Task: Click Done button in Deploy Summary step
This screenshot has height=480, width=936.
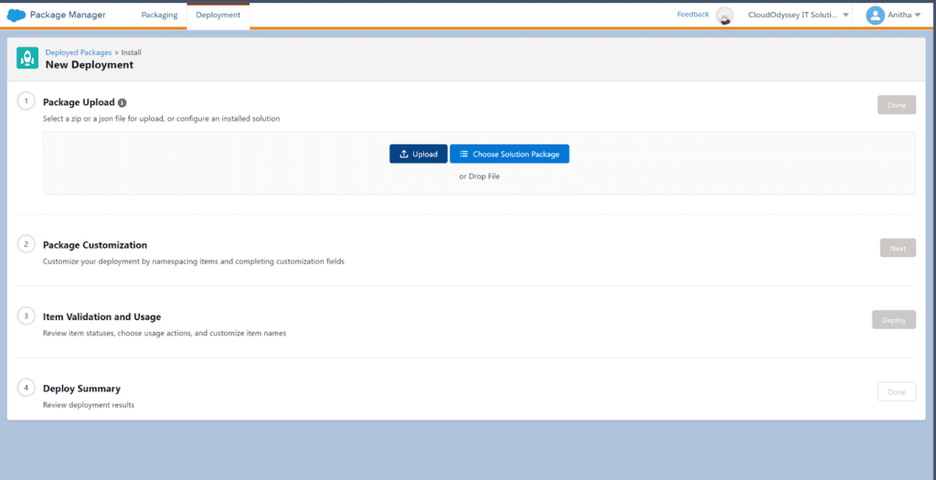Action: click(x=897, y=391)
